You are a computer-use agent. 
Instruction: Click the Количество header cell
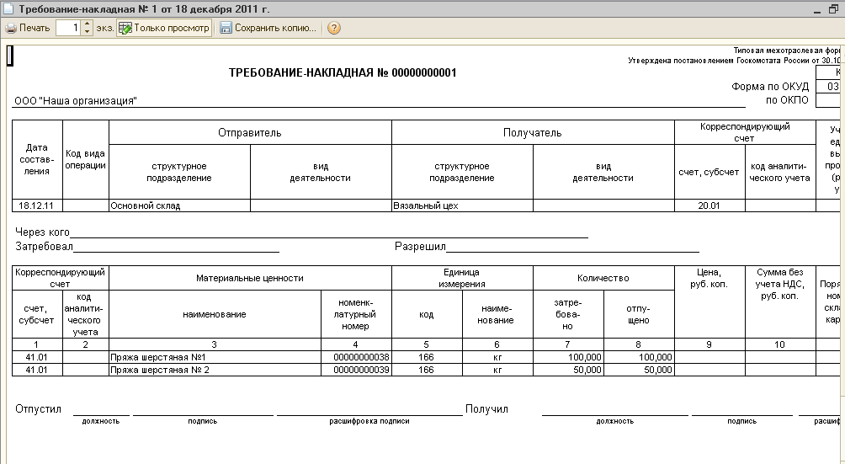point(603,278)
